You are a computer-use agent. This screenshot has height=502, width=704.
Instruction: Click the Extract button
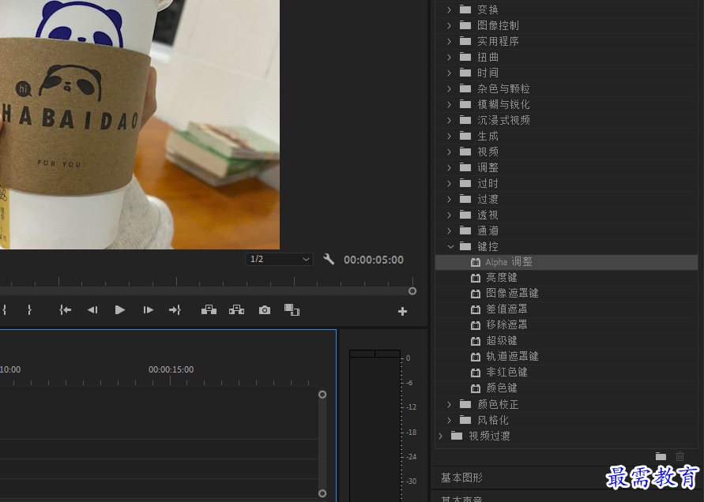[236, 309]
